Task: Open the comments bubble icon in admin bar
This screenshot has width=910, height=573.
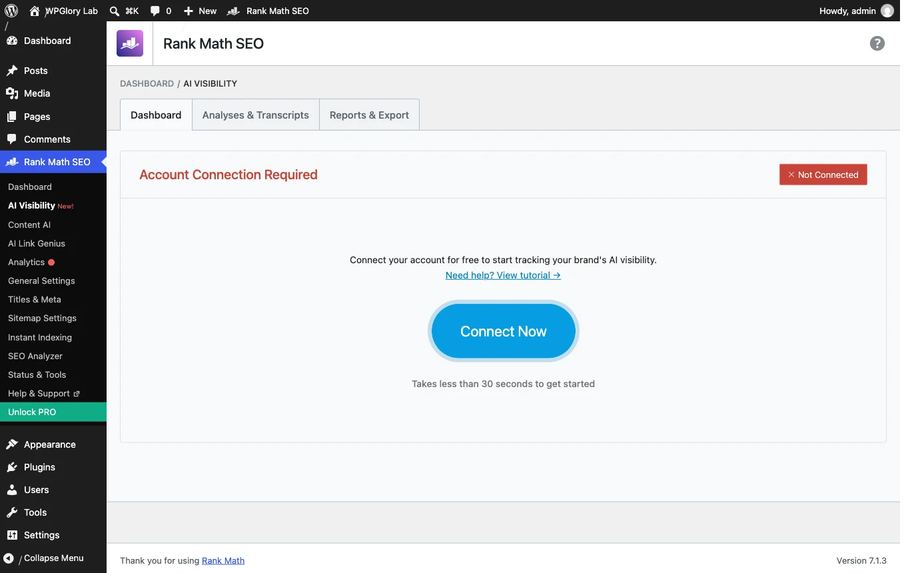Action: [x=155, y=11]
